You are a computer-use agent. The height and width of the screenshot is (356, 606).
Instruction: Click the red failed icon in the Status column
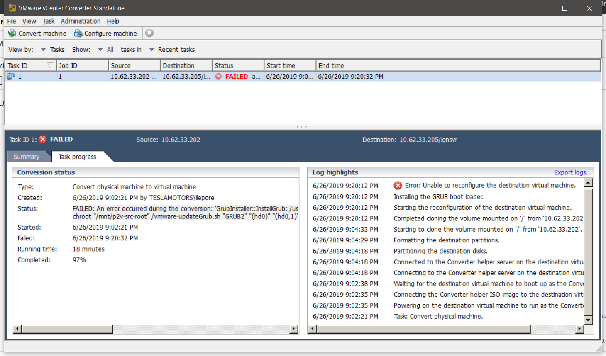coord(218,76)
